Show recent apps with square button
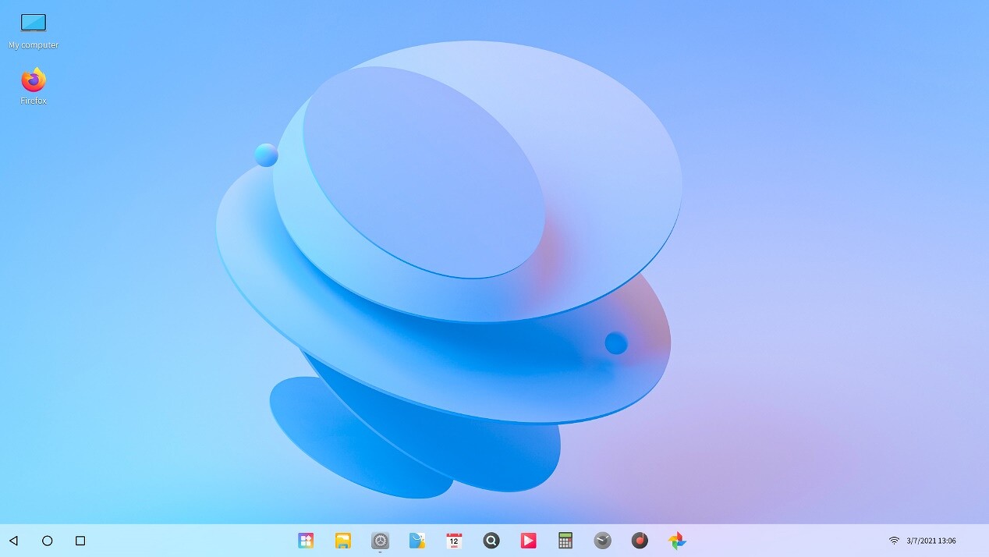This screenshot has height=557, width=989. click(80, 541)
